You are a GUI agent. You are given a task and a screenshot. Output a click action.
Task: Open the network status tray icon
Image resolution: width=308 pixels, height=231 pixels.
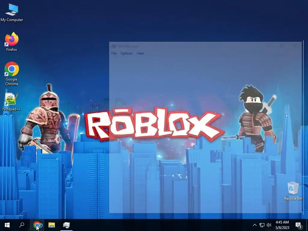click(262, 225)
